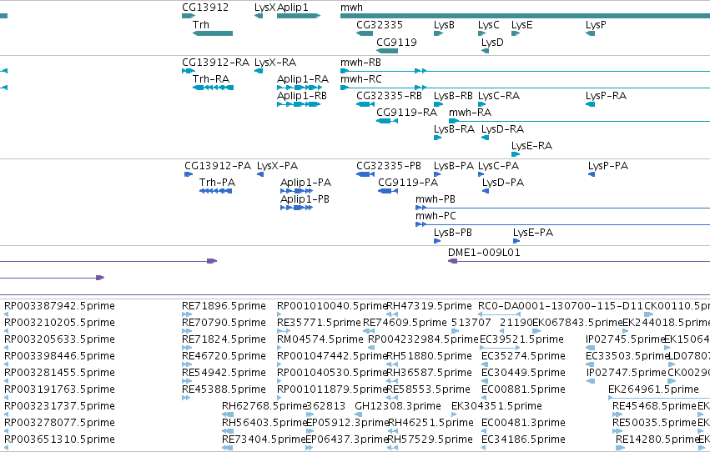
Task: Click the LysB-RA transcript label
Action: [x=454, y=129]
